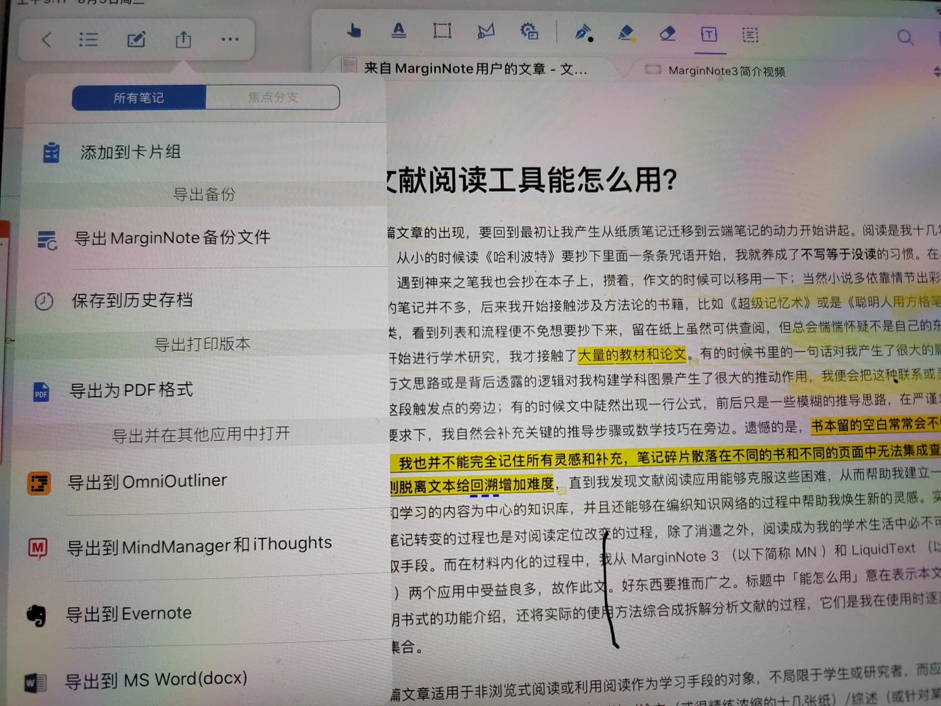Screen dimensions: 941x706
Task: Select the highlighter marker tool
Action: 626,33
